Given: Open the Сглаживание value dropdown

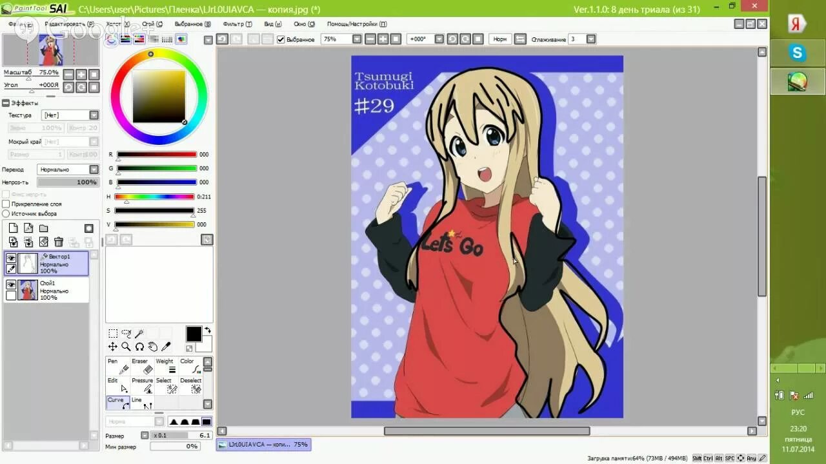Looking at the screenshot, I should 591,39.
